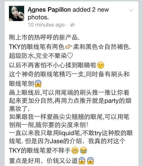The width and height of the screenshot is (143, 166).
Task: Click the name "Jase" in the post
Action: tap(56, 141)
